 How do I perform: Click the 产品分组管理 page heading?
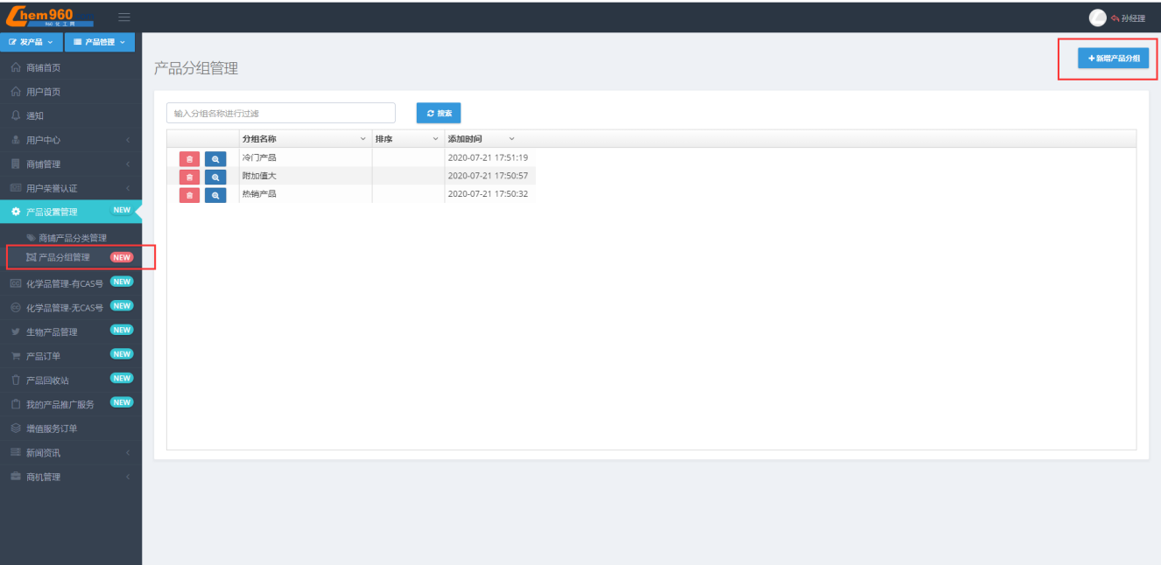196,68
